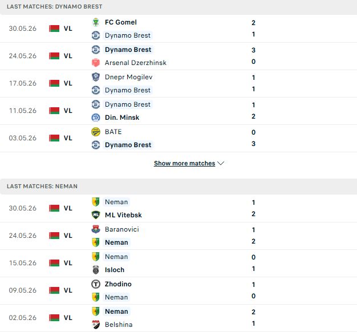Expand Show more matches link
Viewport: 357px width, 332px height.
(184, 163)
